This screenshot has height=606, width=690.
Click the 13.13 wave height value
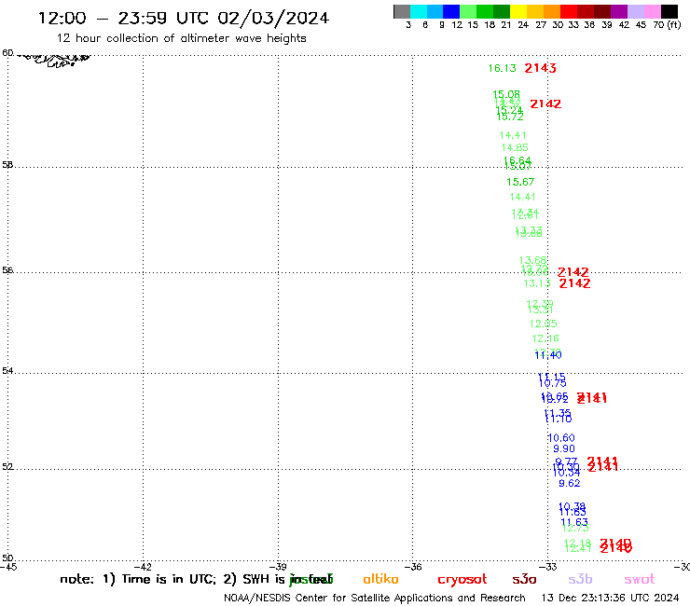click(x=537, y=283)
